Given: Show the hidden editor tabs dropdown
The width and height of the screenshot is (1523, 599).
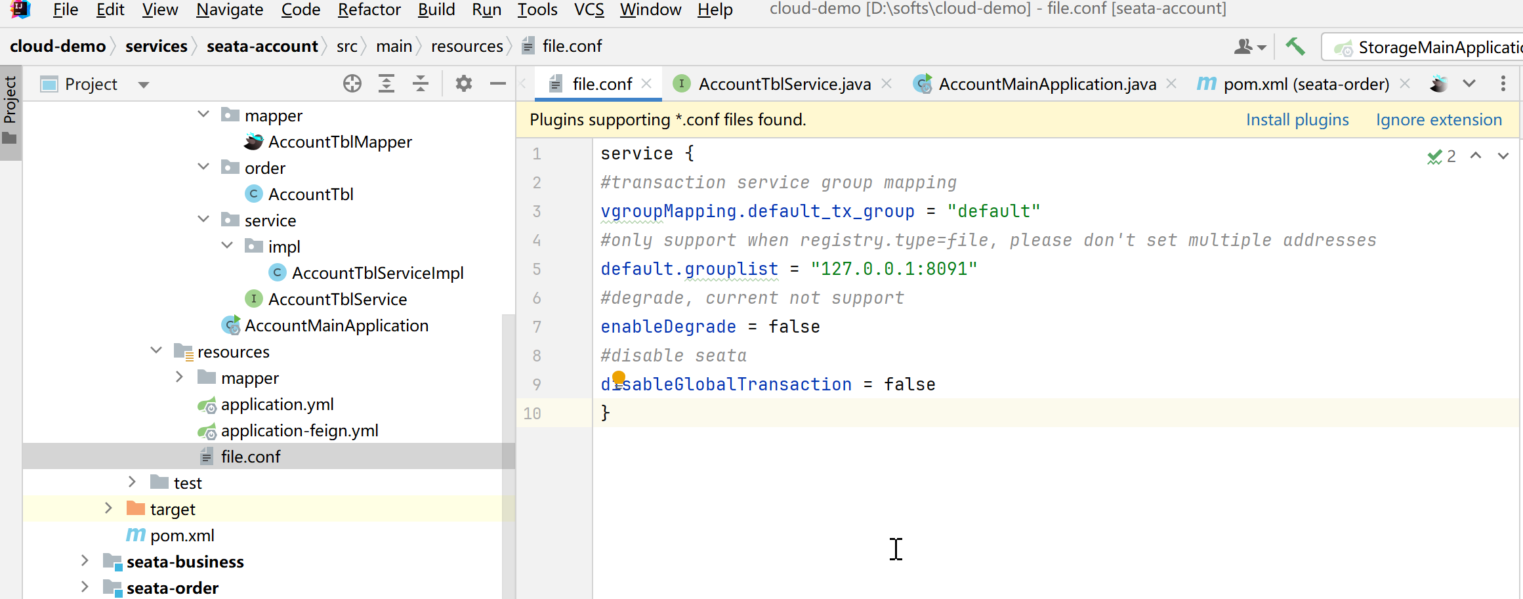Looking at the screenshot, I should coord(1469,84).
